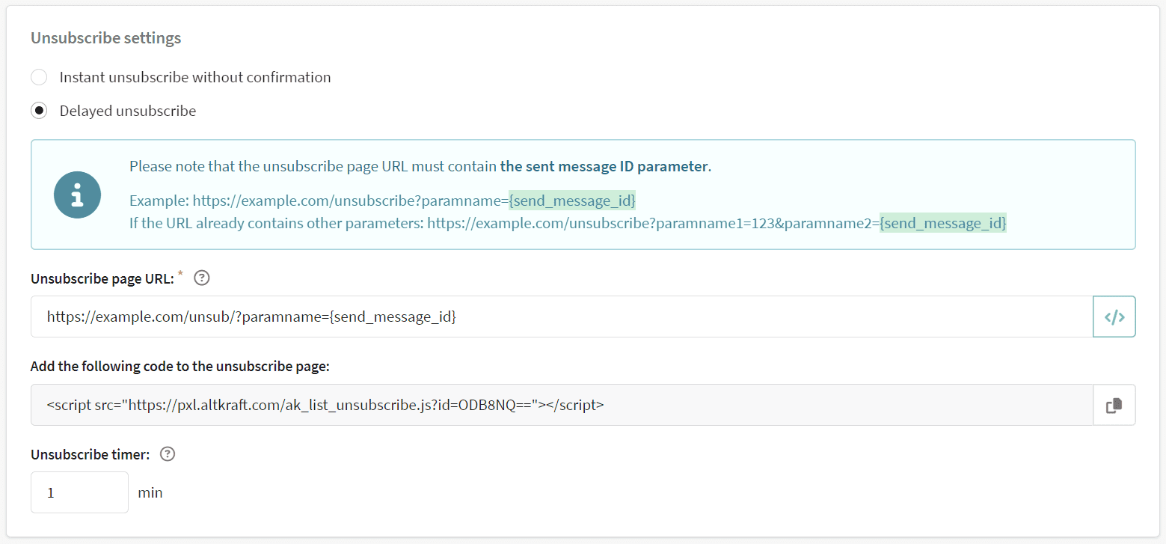
Task: Click the Unsubscribe settings heading
Action: (105, 37)
